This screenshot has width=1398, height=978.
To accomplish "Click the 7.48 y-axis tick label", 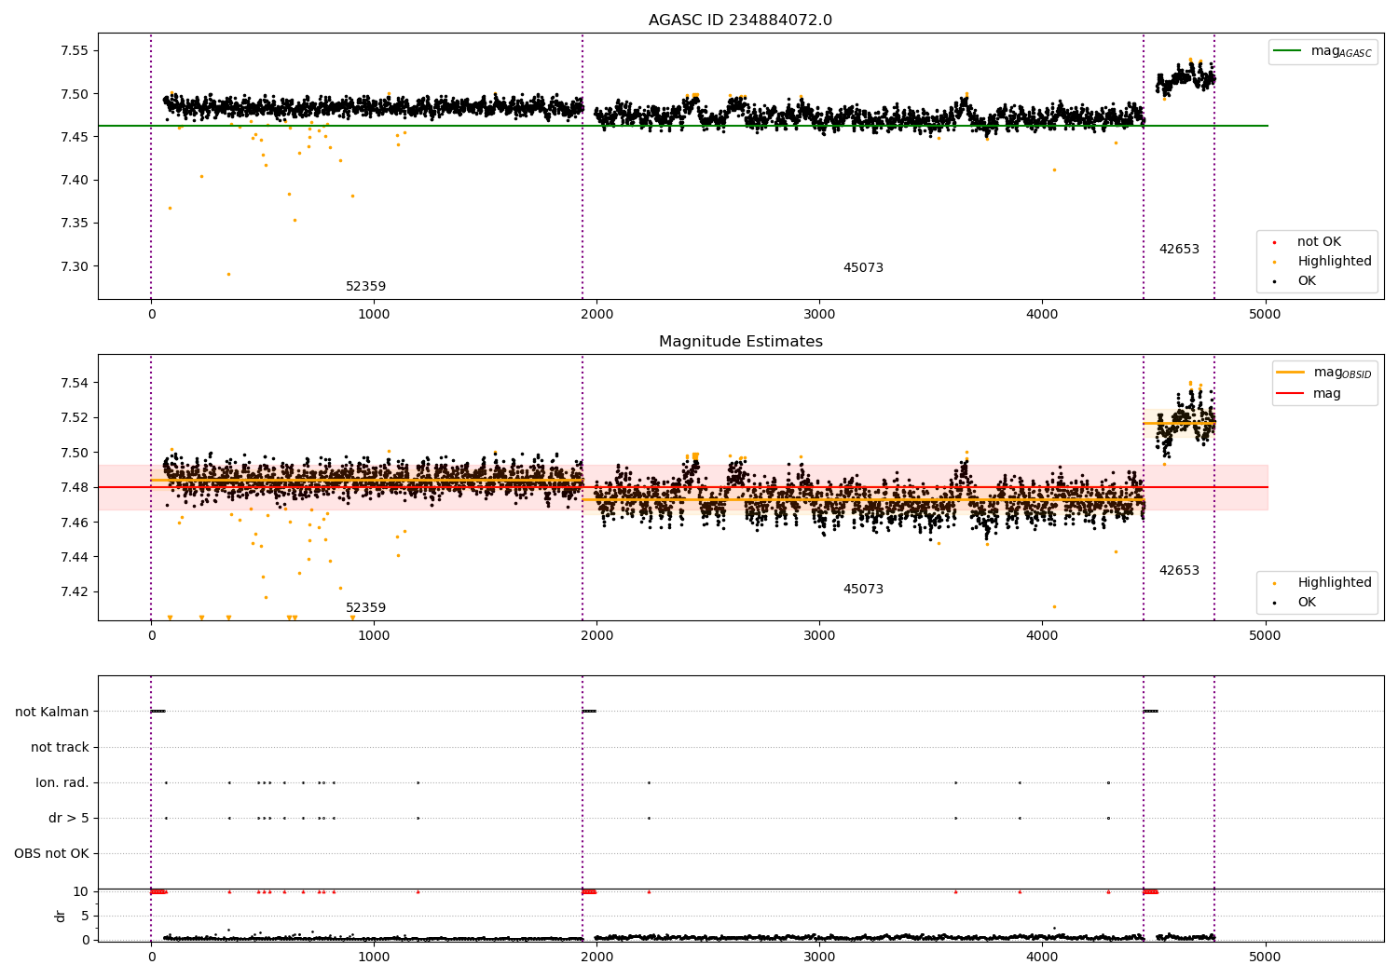I will pyautogui.click(x=75, y=487).
